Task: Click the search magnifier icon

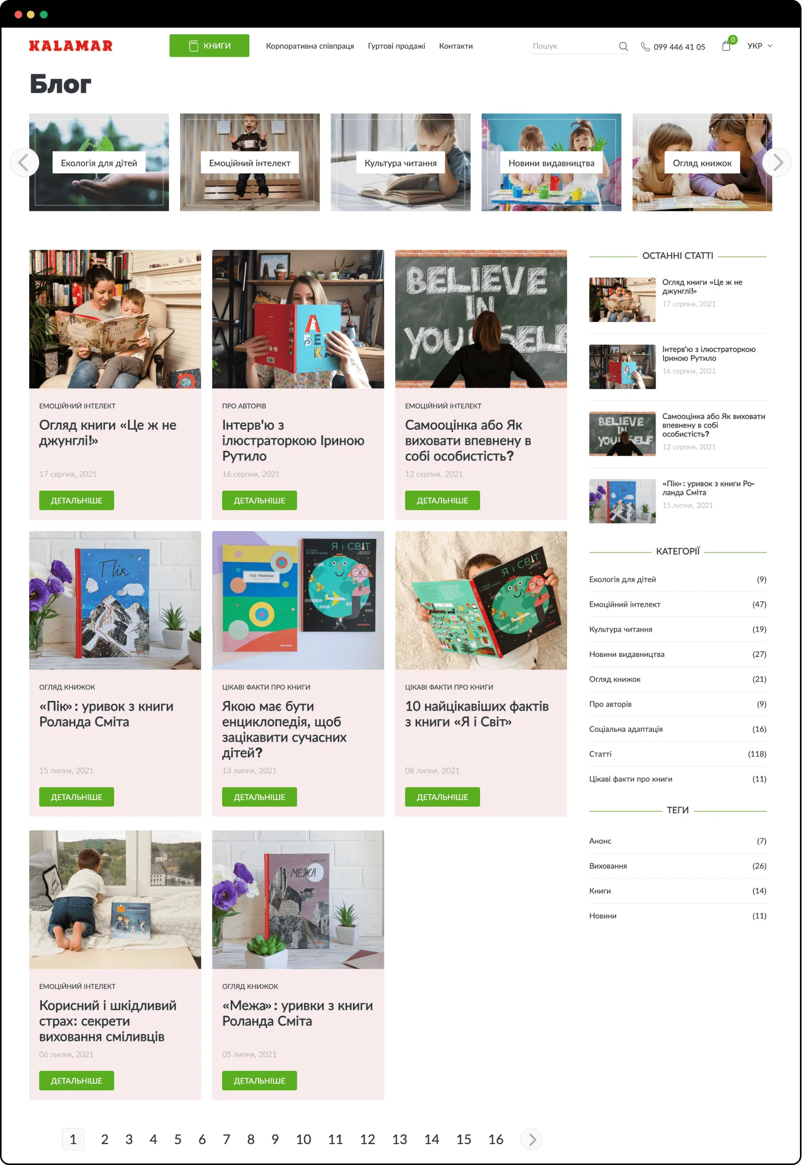Action: [x=623, y=46]
